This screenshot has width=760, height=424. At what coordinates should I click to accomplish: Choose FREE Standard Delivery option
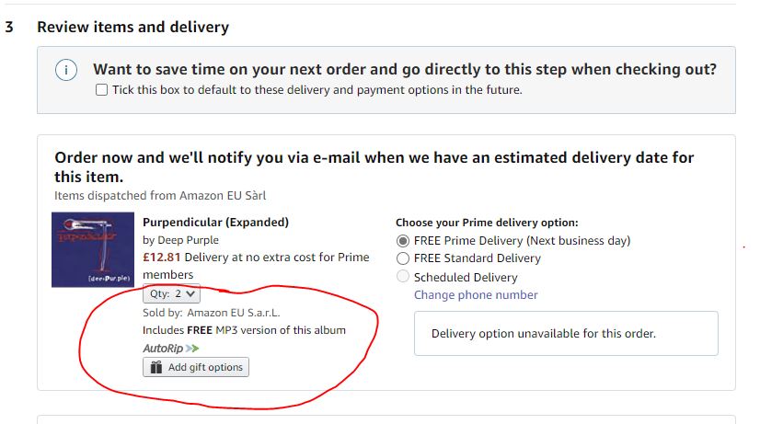click(402, 258)
